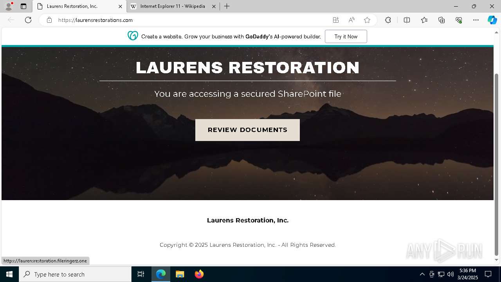
Task: Open the browser profile icon
Action: (x=9, y=6)
